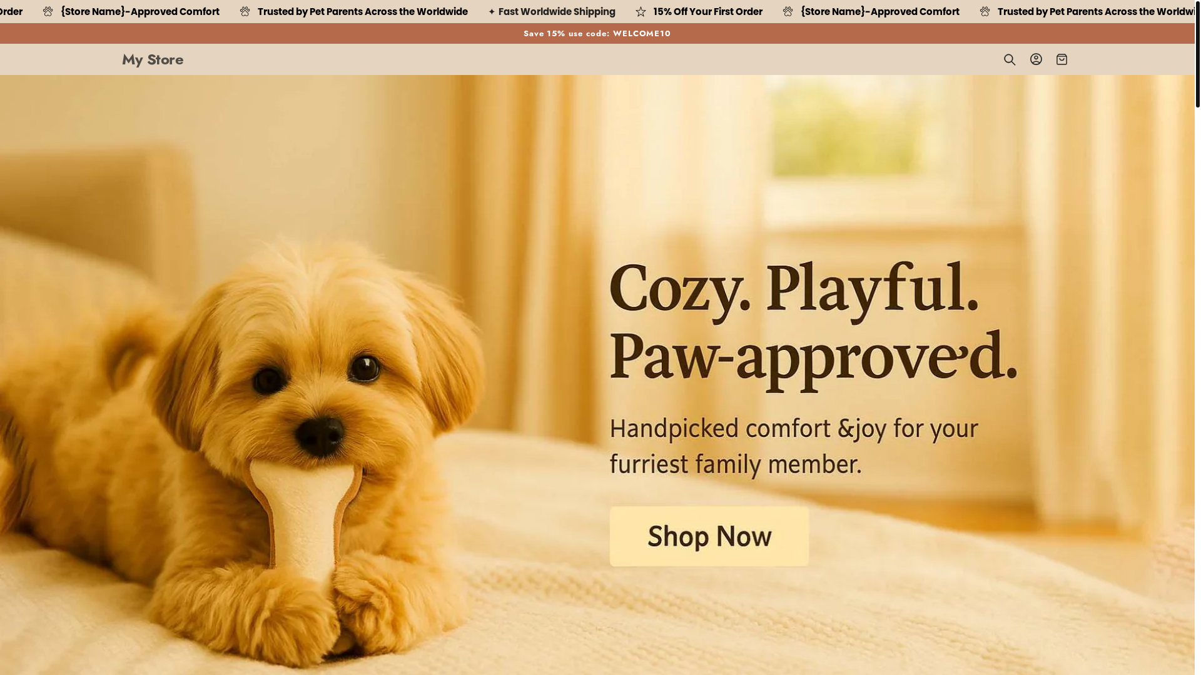1201x675 pixels.
Task: Click the page's vertical scrollbar thumb
Action: click(x=1197, y=54)
